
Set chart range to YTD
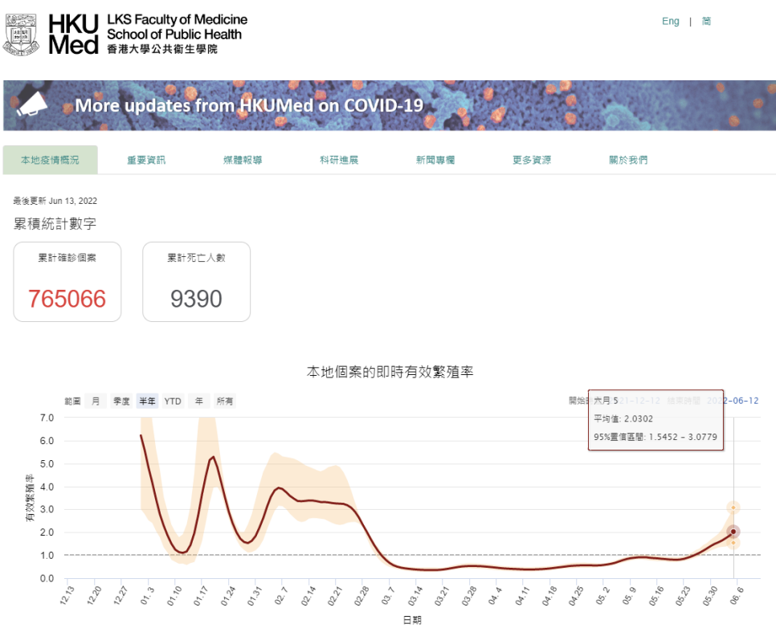(x=173, y=401)
